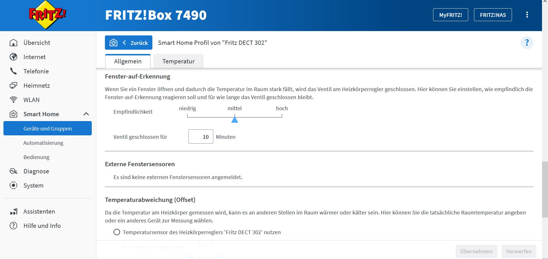Click the Smart Home sidebar icon

pos(13,114)
